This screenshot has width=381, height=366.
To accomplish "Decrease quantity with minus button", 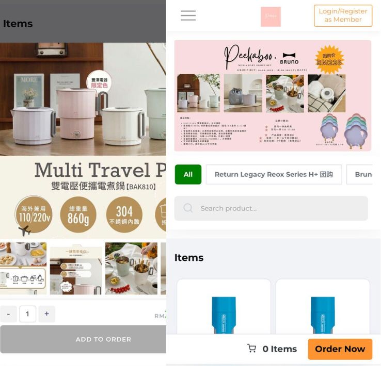I will [8, 314].
